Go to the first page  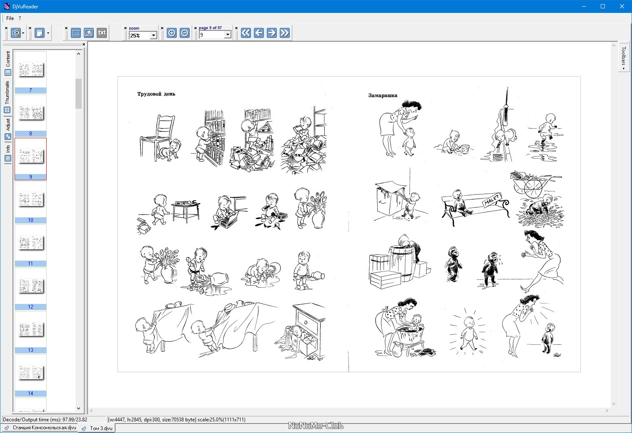(246, 33)
